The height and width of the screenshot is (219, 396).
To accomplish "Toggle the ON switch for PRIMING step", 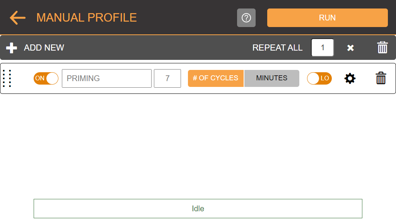I will 46,78.
